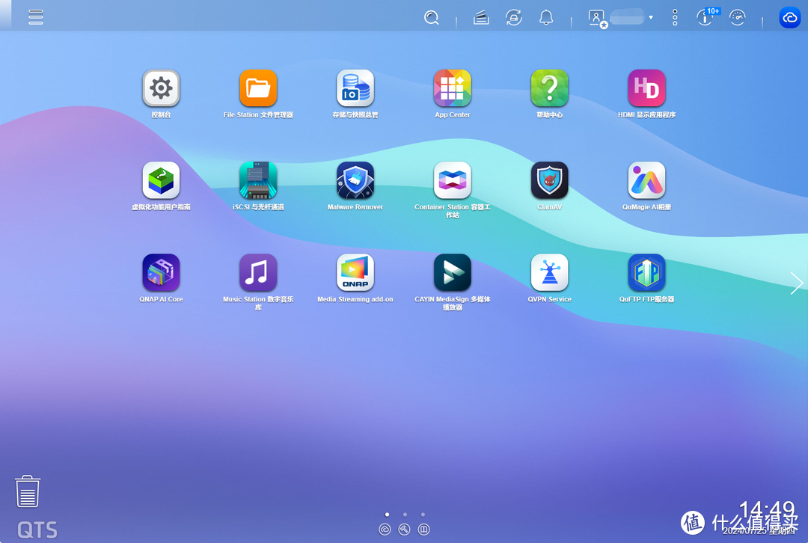Open the search magnifier in the top bar

coord(432,17)
